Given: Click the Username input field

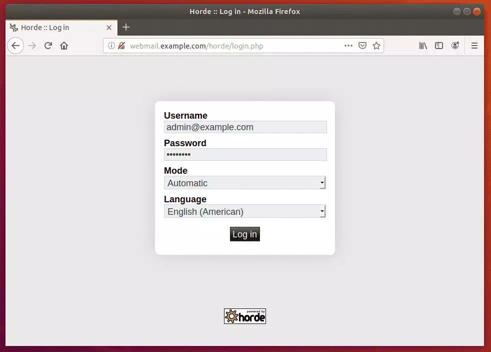Looking at the screenshot, I should [x=245, y=127].
